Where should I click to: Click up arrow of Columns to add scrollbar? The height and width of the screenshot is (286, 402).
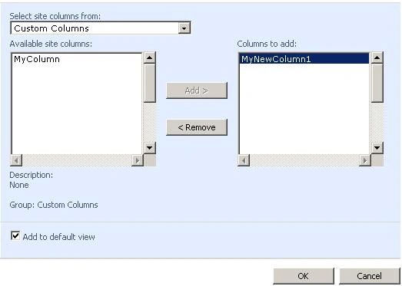pyautogui.click(x=377, y=58)
